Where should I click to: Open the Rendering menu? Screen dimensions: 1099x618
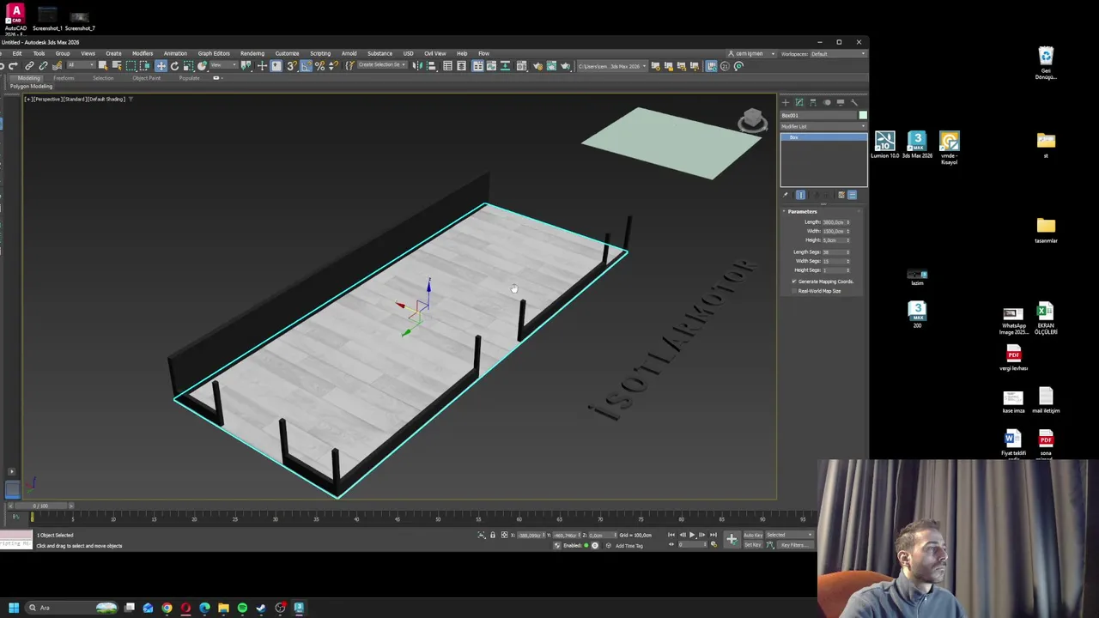coord(252,53)
